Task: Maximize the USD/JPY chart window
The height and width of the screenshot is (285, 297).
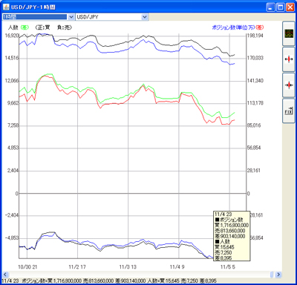Action: [x=281, y=7]
